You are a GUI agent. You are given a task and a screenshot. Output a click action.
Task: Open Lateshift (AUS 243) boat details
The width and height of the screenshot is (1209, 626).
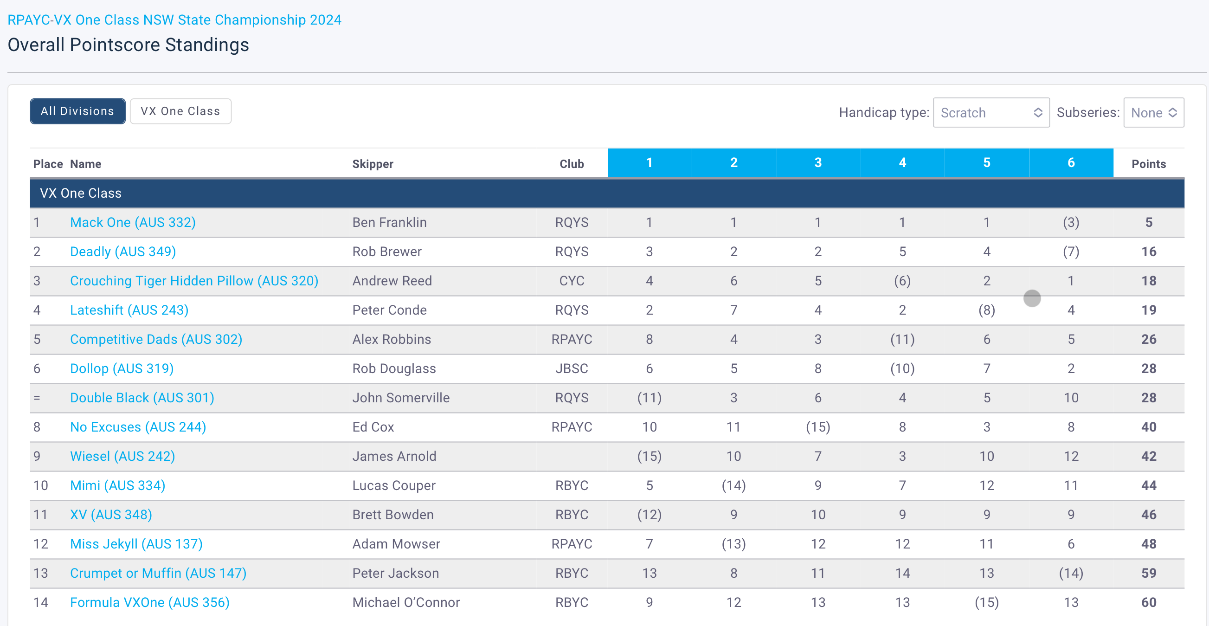129,310
